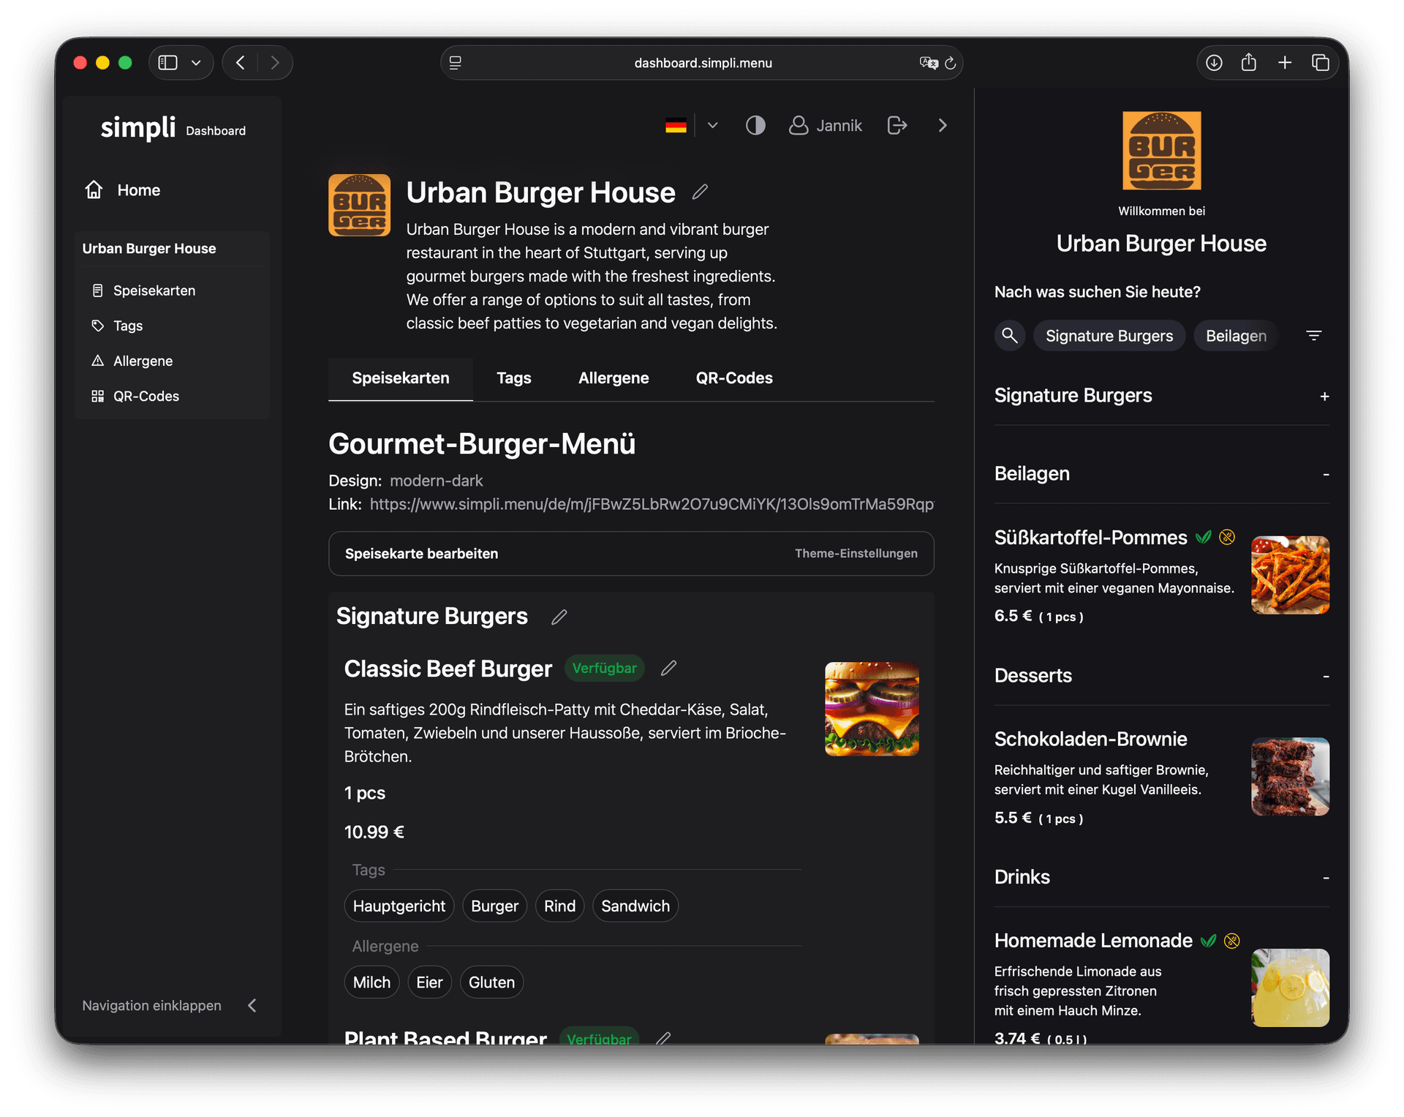1404x1117 pixels.
Task: Click gluten-free icon on Homemade Lemonade
Action: [x=1232, y=941]
